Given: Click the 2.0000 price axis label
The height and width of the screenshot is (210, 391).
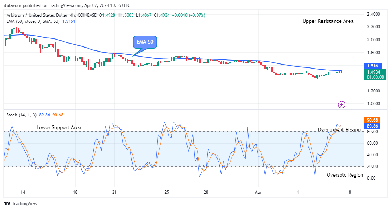Looking at the screenshot, I should pyautogui.click(x=374, y=40).
